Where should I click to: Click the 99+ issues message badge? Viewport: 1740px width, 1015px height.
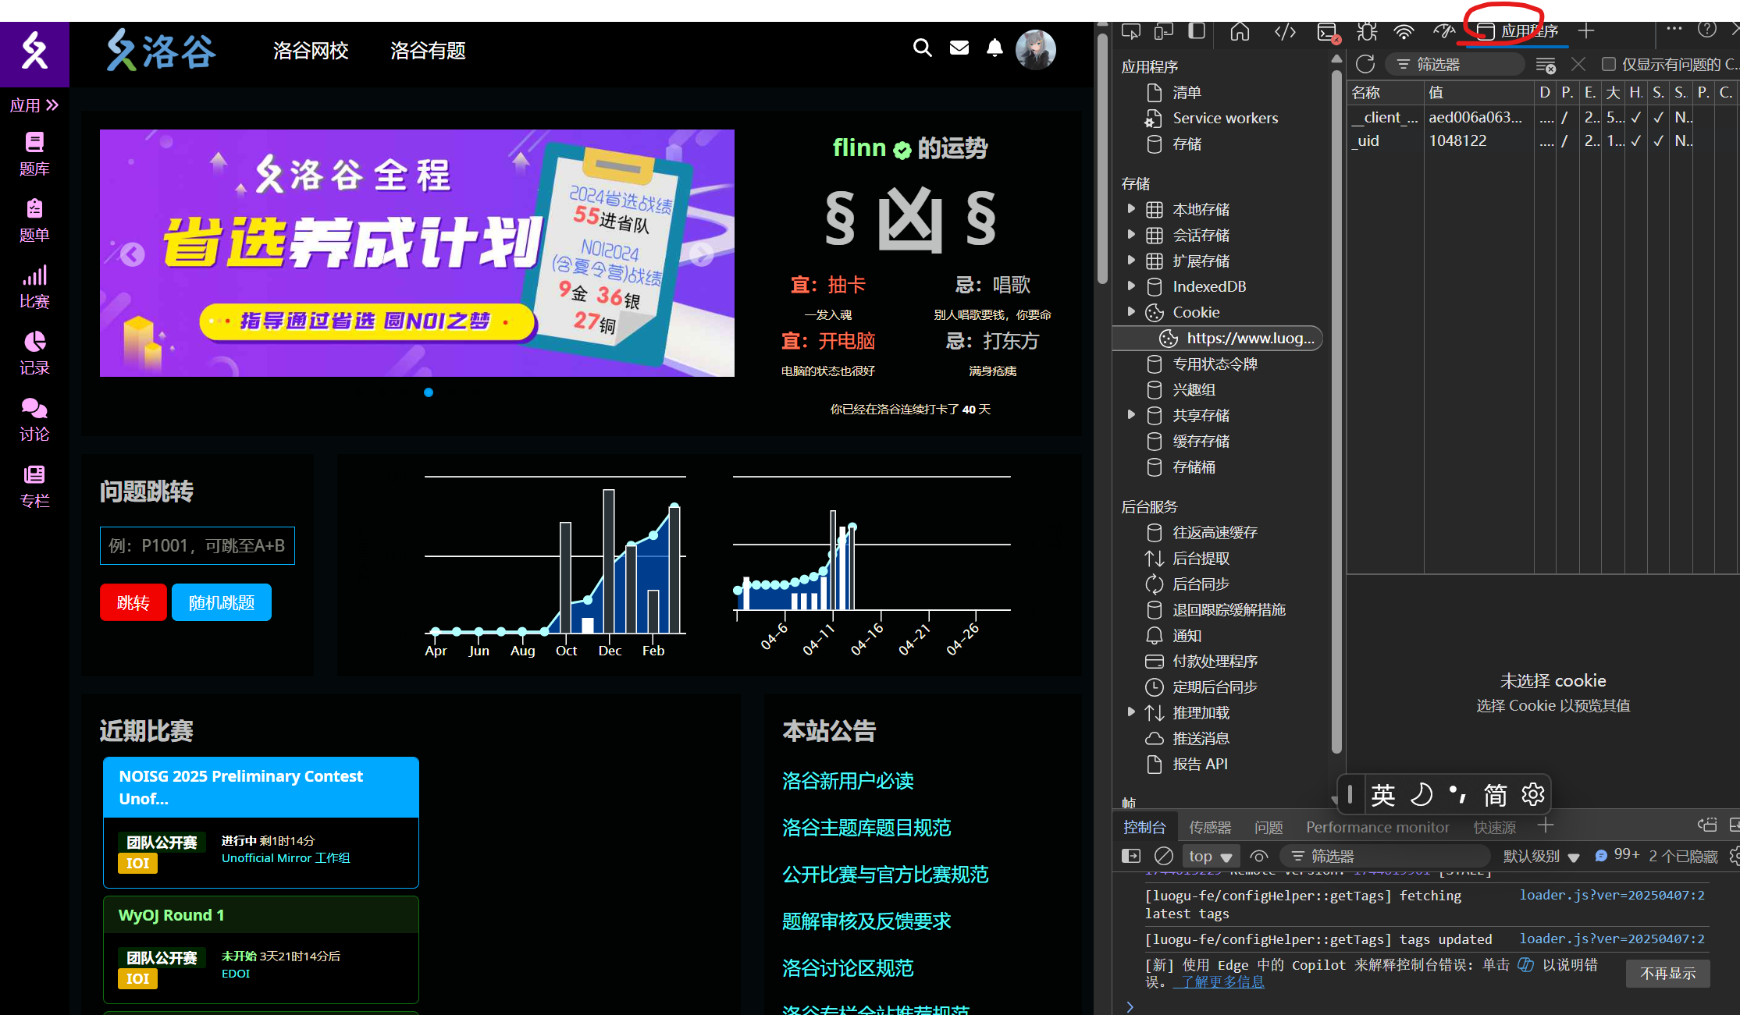point(1617,856)
